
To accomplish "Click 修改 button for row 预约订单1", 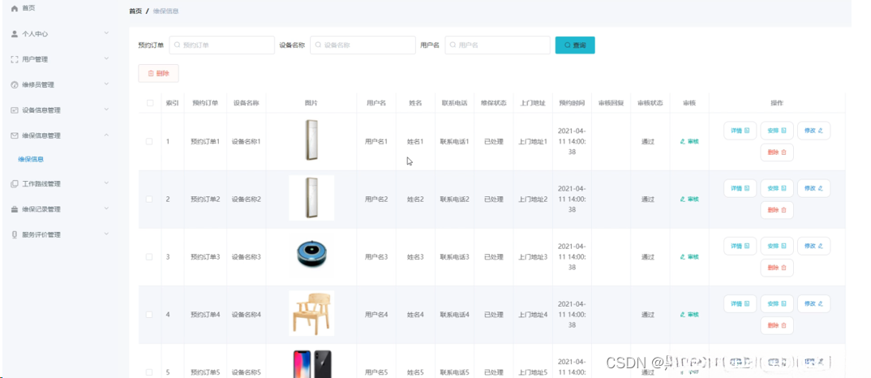I will pos(813,131).
